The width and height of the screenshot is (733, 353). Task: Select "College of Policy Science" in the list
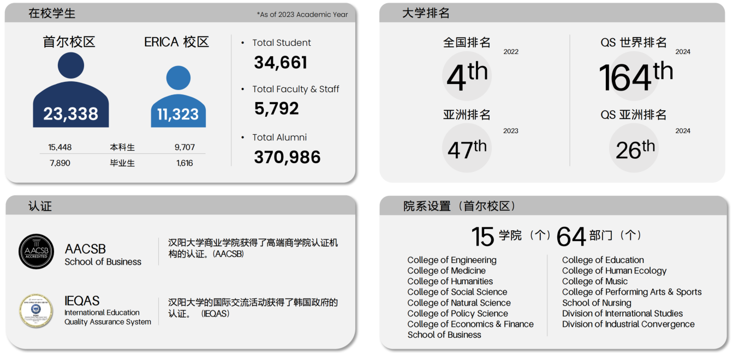[x=457, y=314]
